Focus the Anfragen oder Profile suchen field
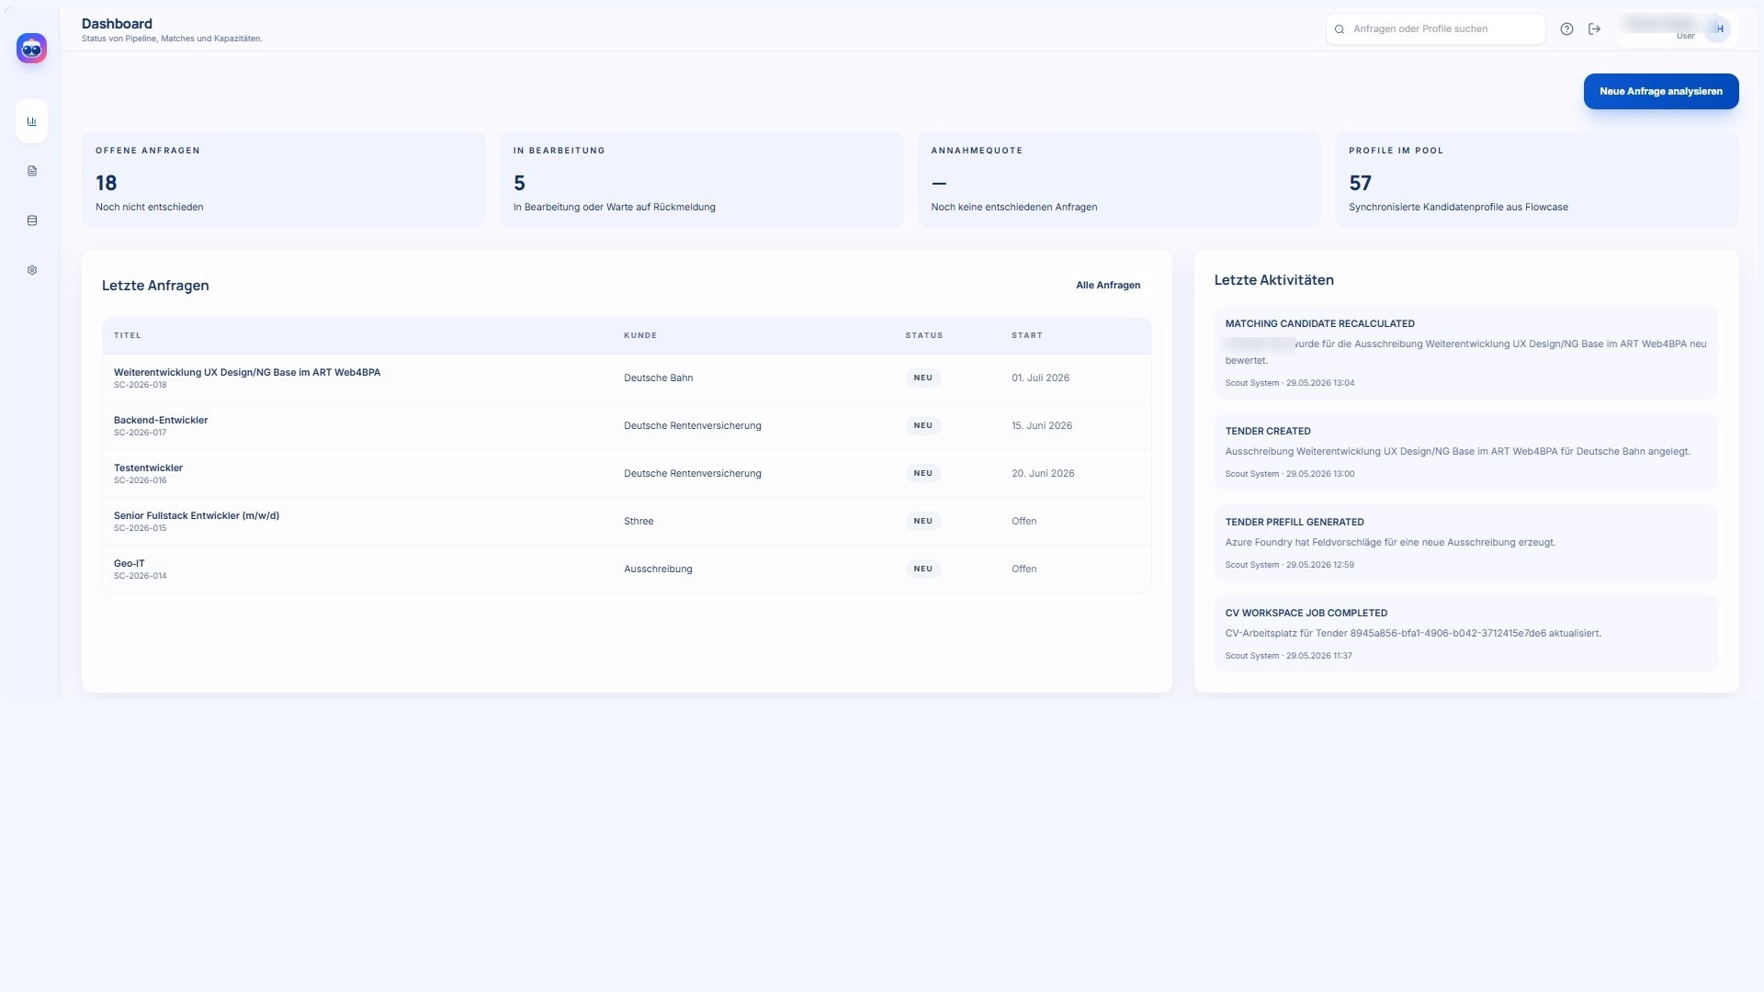The height and width of the screenshot is (992, 1764). (x=1436, y=29)
